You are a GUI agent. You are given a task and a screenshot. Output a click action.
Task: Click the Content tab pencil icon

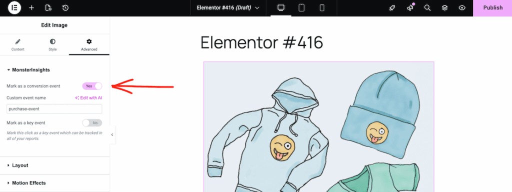click(x=17, y=42)
